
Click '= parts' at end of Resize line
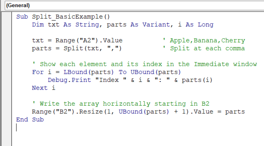tap(233, 111)
